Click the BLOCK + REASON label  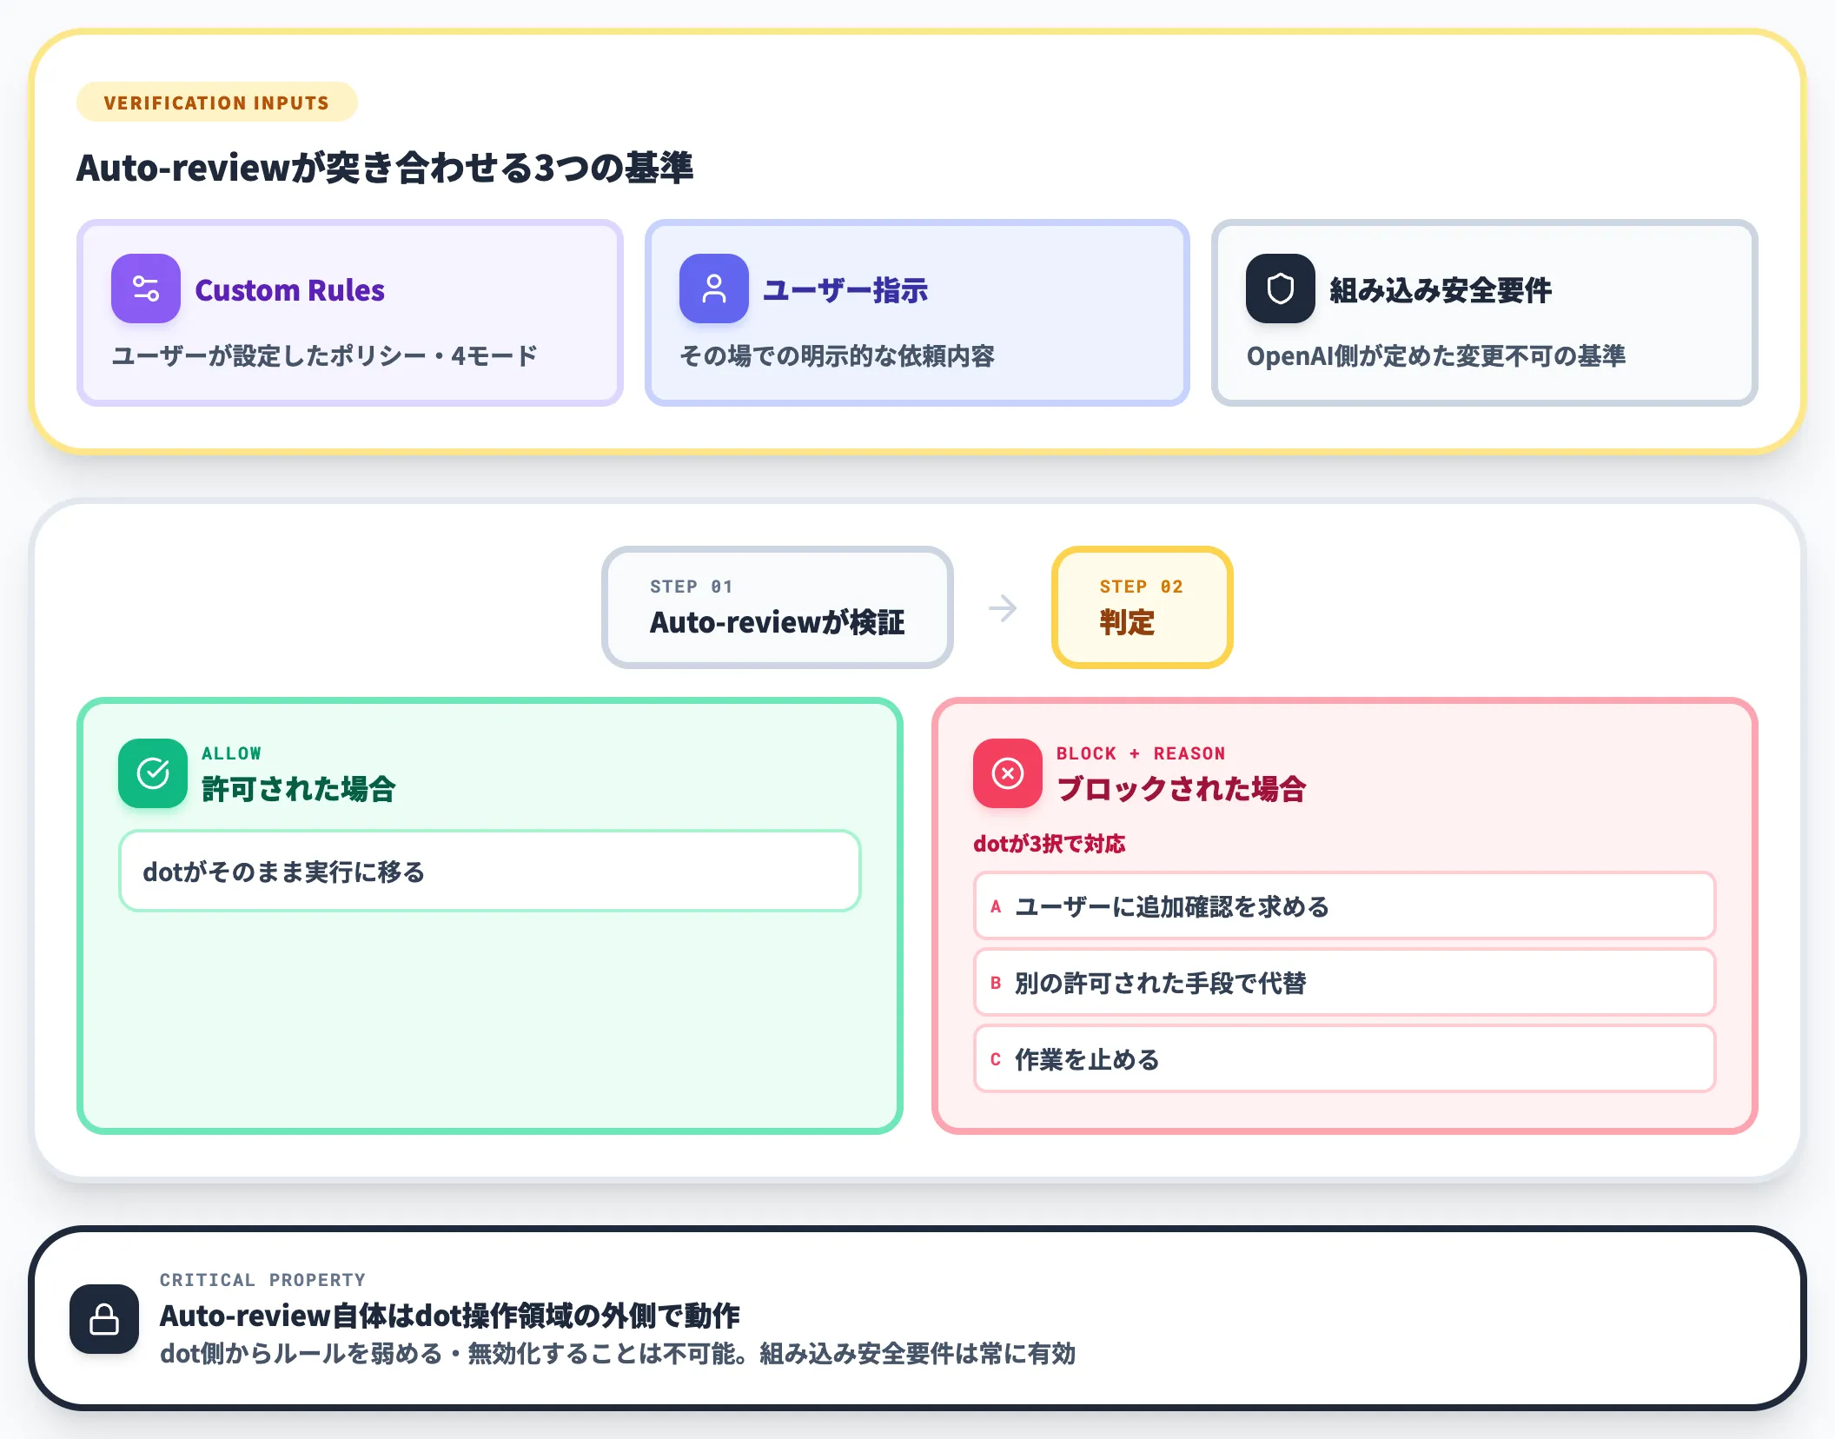tap(1141, 753)
